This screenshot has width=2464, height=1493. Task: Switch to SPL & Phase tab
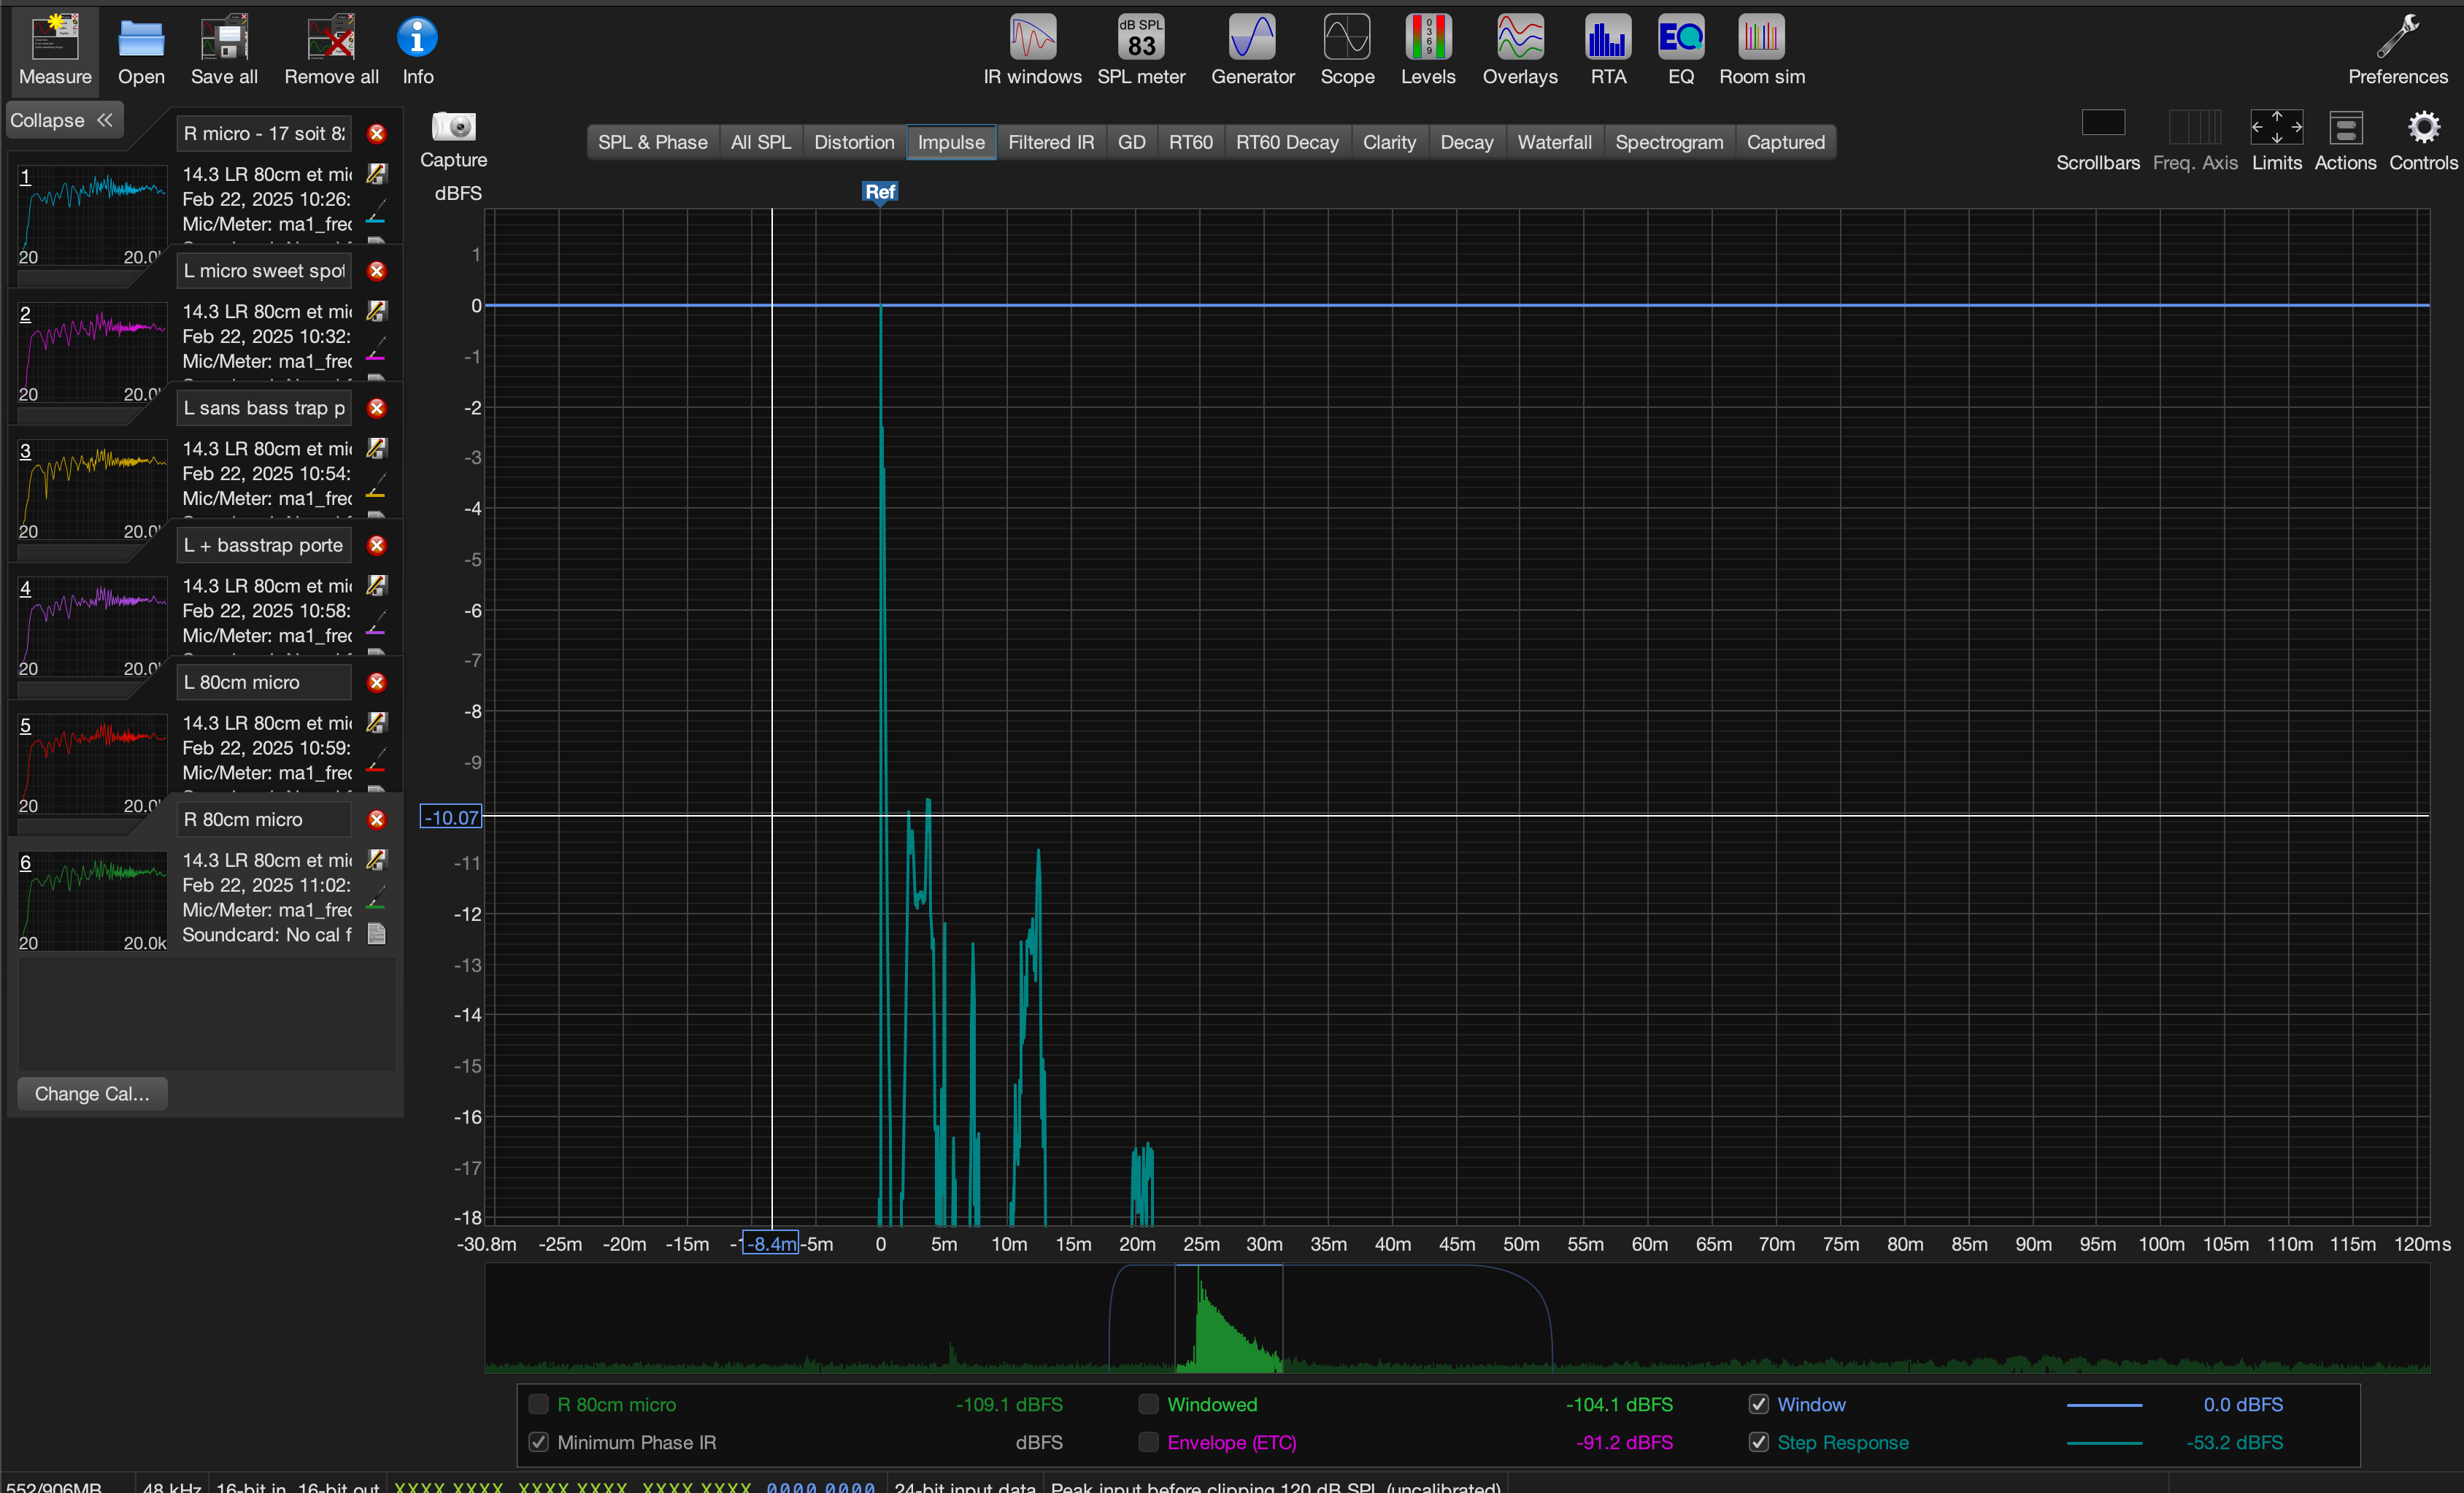652,142
